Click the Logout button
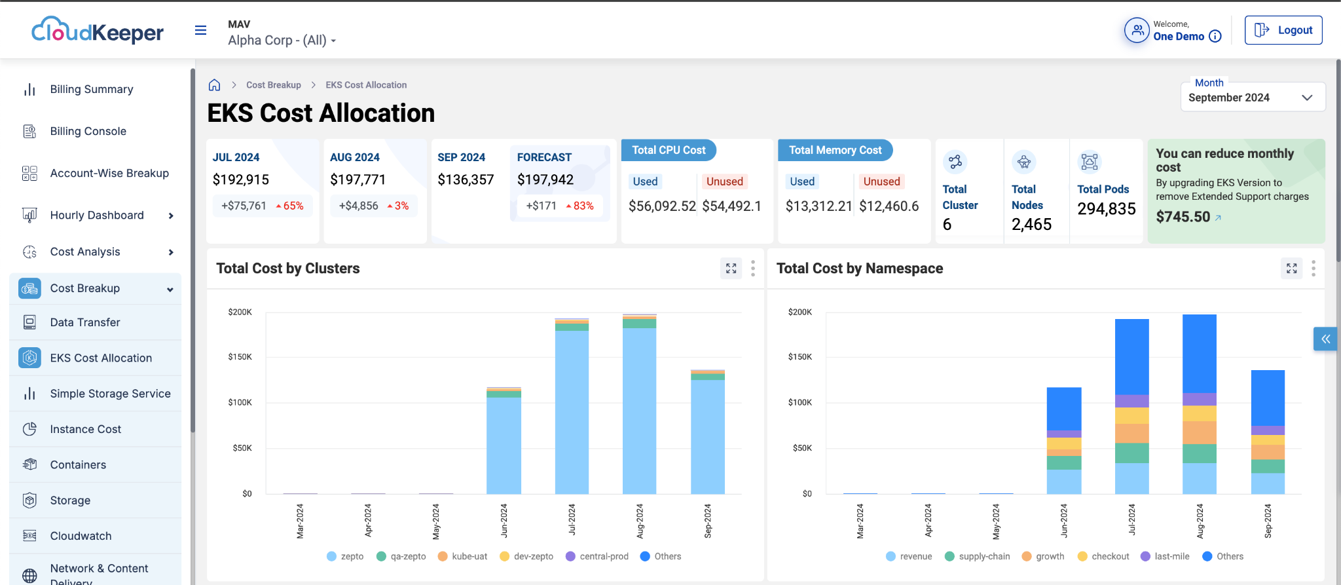The height and width of the screenshot is (585, 1341). (x=1283, y=30)
